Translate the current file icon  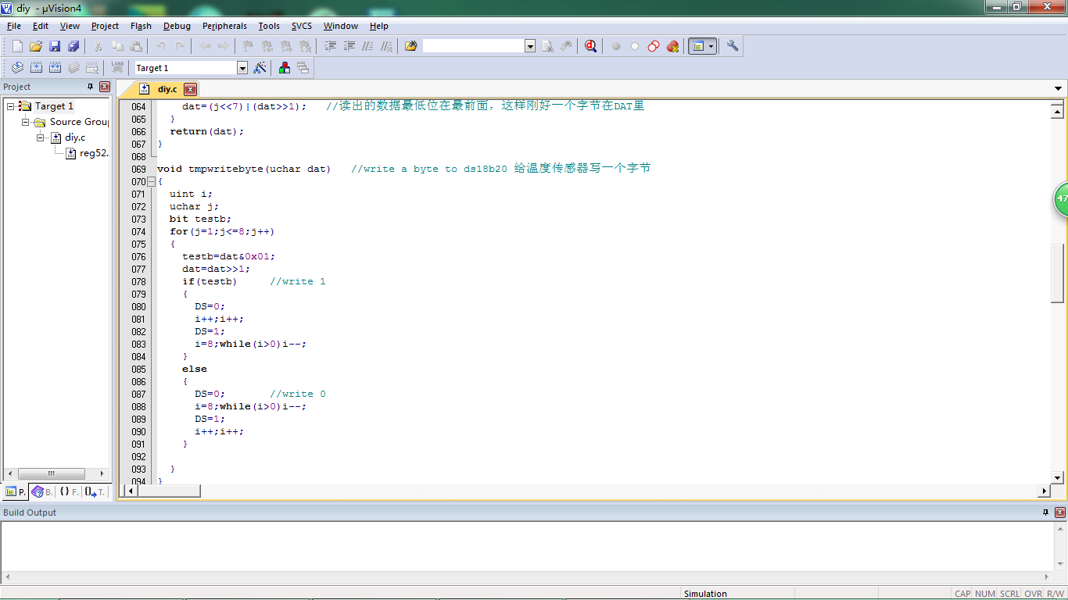pyautogui.click(x=17, y=68)
